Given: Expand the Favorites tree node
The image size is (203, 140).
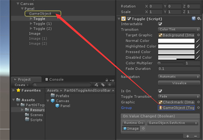Looking at the screenshot, I should click(x=14, y=90).
